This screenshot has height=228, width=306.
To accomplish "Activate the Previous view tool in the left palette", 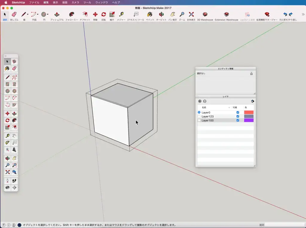I will 14,172.
